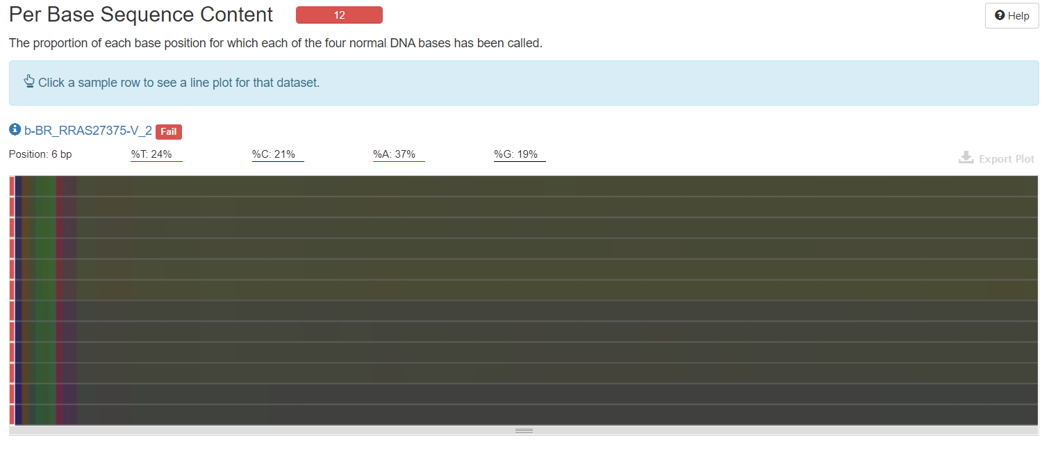The image size is (1042, 451).
Task: Click the Export Plot download icon
Action: pyautogui.click(x=966, y=158)
